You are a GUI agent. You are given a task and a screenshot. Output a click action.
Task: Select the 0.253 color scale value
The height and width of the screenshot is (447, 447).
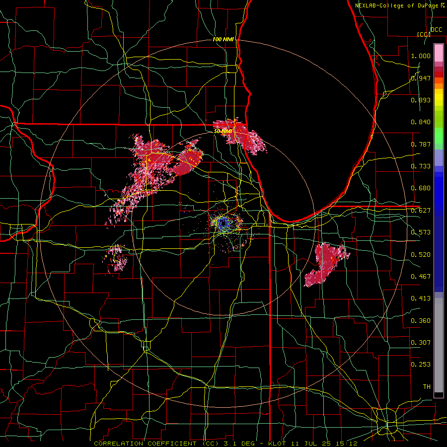421,365
